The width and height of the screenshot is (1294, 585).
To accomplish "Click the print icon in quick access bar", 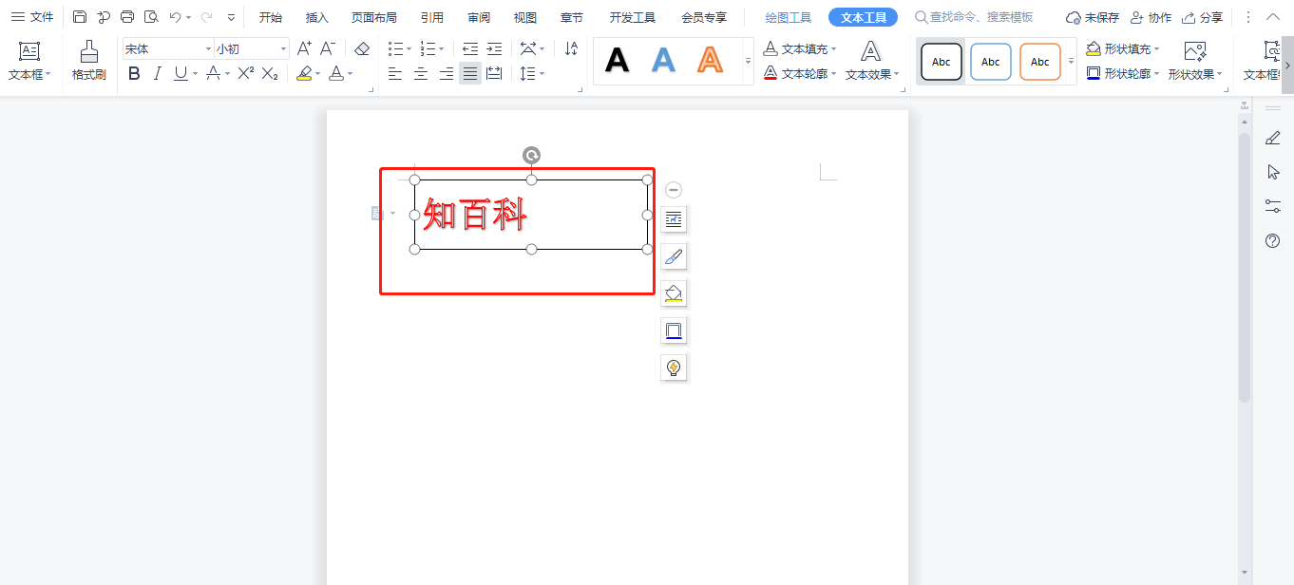I will pos(127,17).
